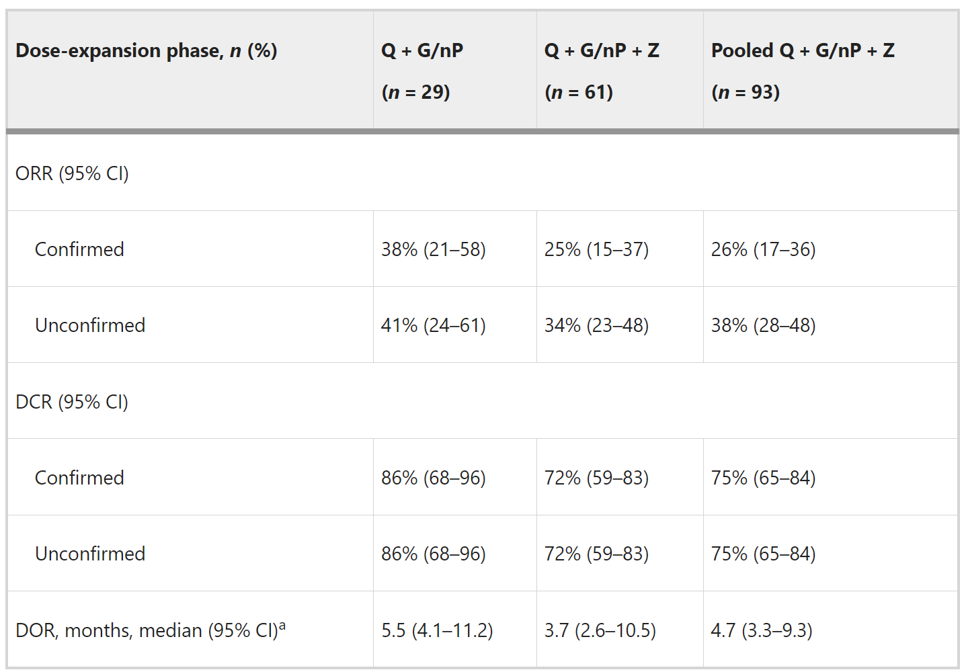Select the "Unconfirmed" label under DCR
The image size is (964, 672).
tap(90, 554)
